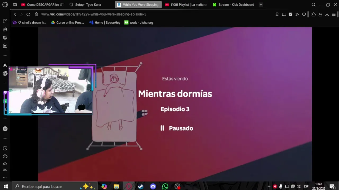Open the volume speaker tray icon
The image size is (339, 190).
(298, 187)
